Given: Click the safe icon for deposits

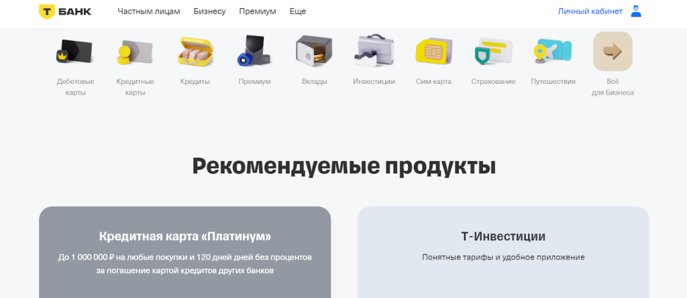Looking at the screenshot, I should coord(314,51).
